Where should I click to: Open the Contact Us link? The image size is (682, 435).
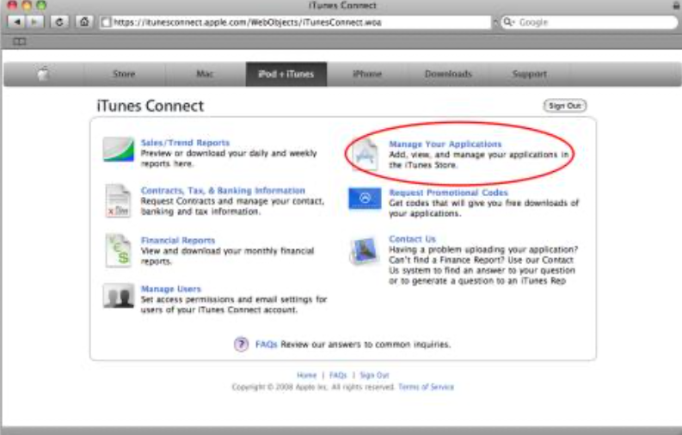pyautogui.click(x=412, y=239)
